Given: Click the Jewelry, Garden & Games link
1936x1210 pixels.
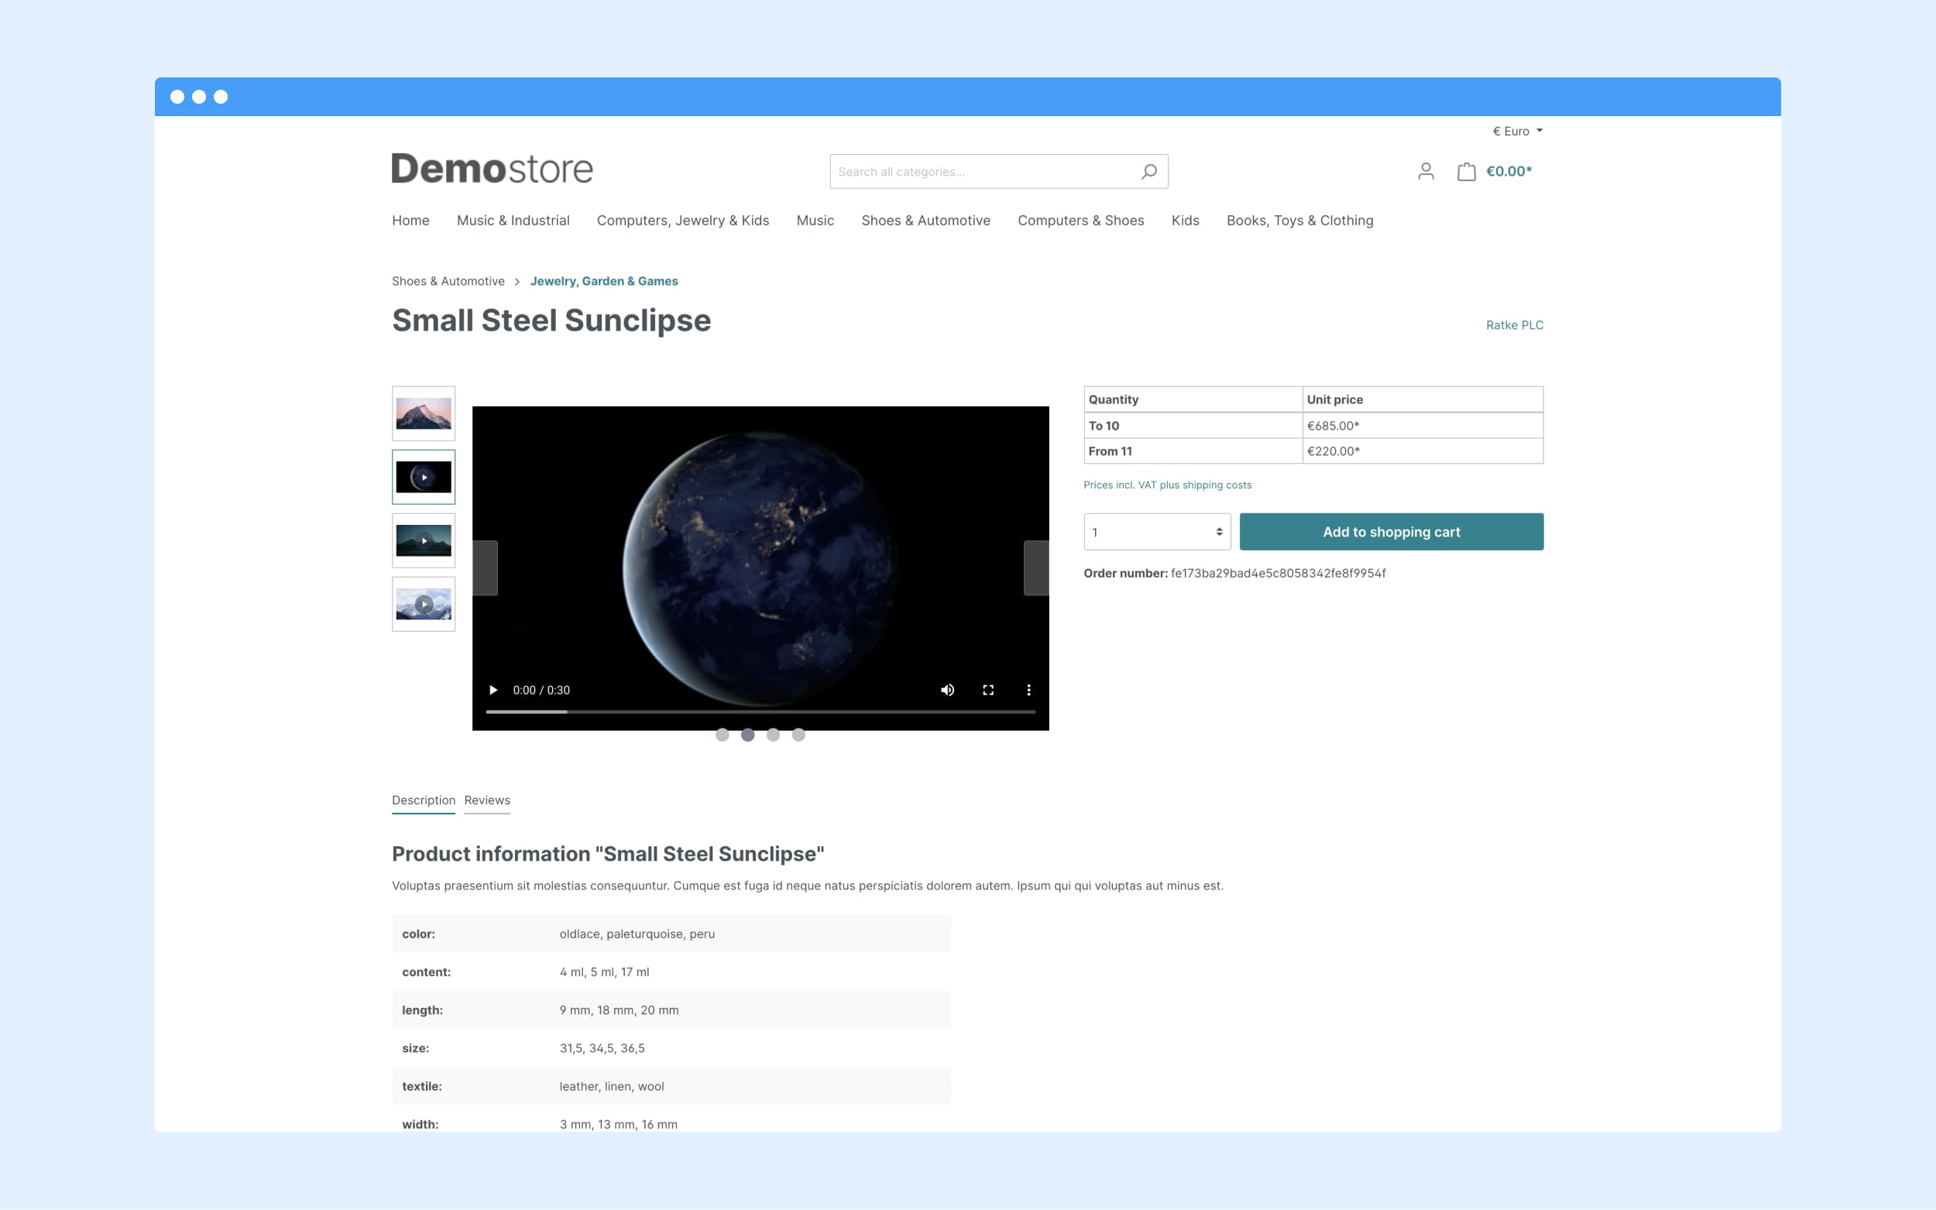Looking at the screenshot, I should 603,282.
